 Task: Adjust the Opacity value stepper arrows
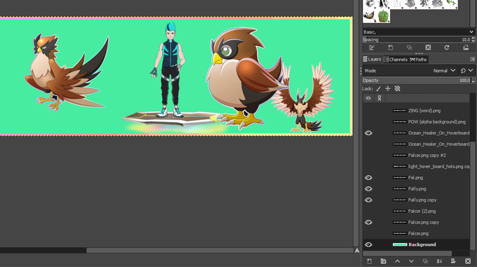[x=473, y=80]
